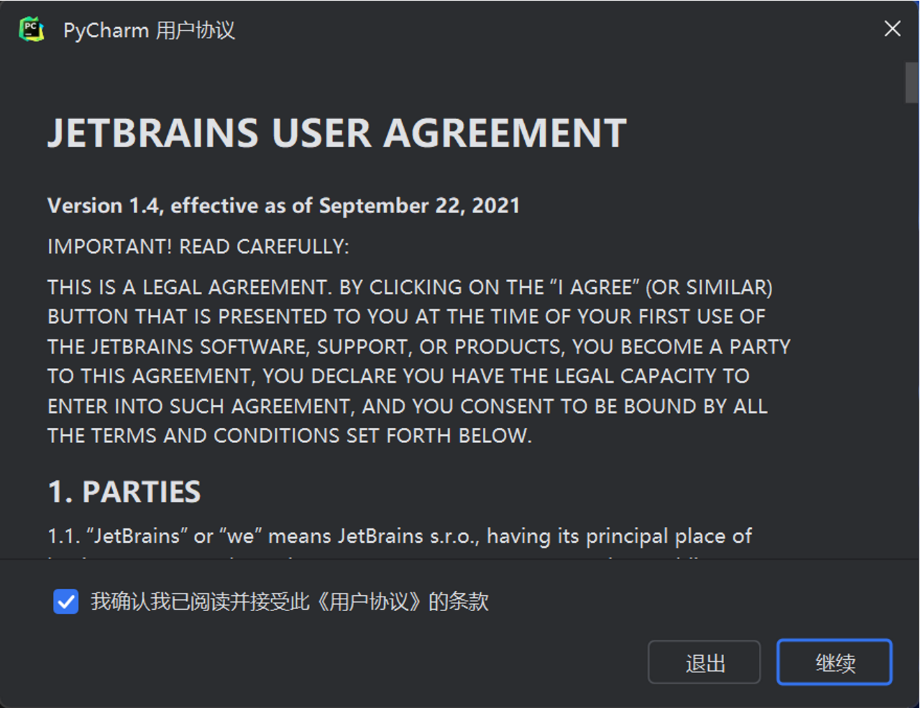
Task: Click the "THE TERMS AND CONDITIONS SET FORTH BELOW" line
Action: click(289, 436)
